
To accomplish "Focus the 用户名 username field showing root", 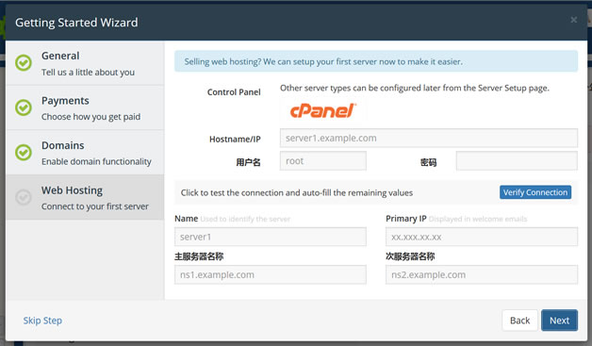I will click(323, 161).
